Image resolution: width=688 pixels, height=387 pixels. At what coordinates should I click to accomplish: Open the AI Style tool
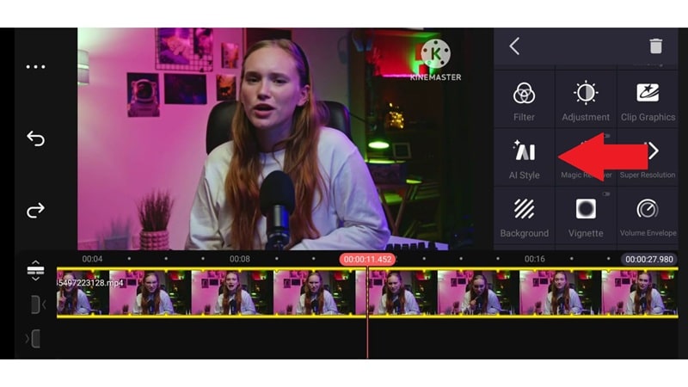524,158
